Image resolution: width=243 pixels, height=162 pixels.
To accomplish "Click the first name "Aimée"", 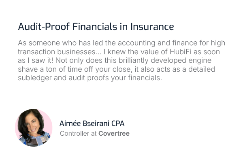I will click(70, 124).
